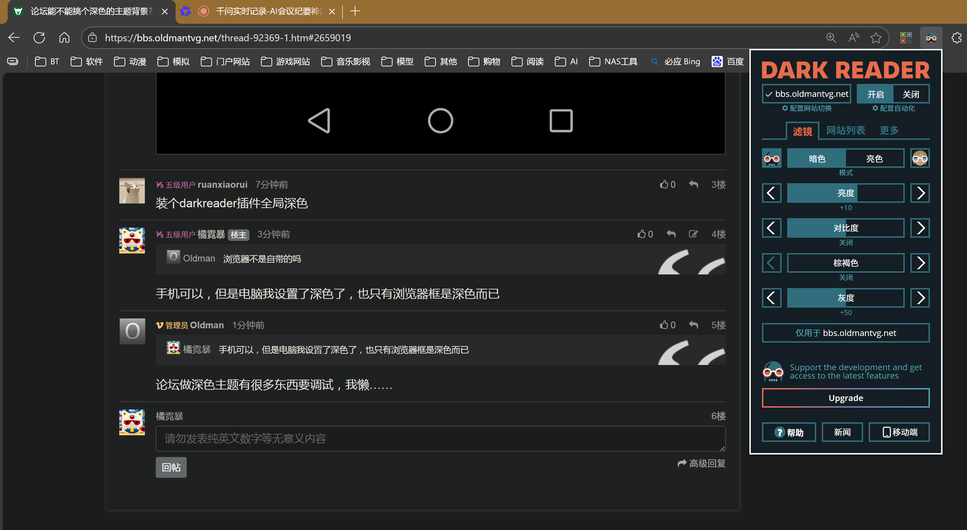Image resolution: width=967 pixels, height=530 pixels.
Task: Open the QR code generator icon
Action: pyautogui.click(x=906, y=37)
